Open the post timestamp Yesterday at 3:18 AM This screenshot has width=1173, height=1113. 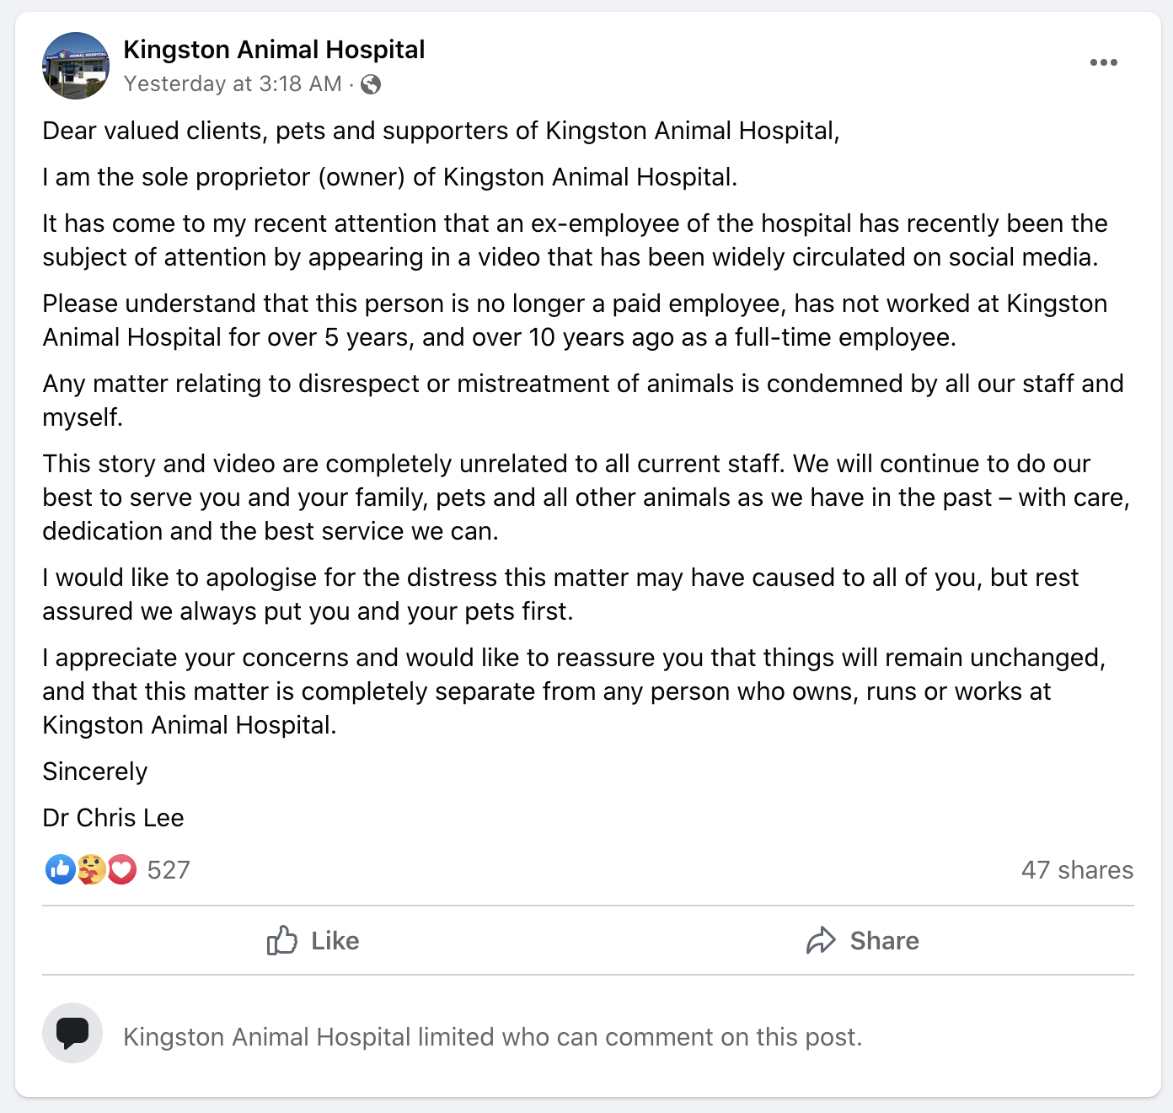[x=229, y=84]
